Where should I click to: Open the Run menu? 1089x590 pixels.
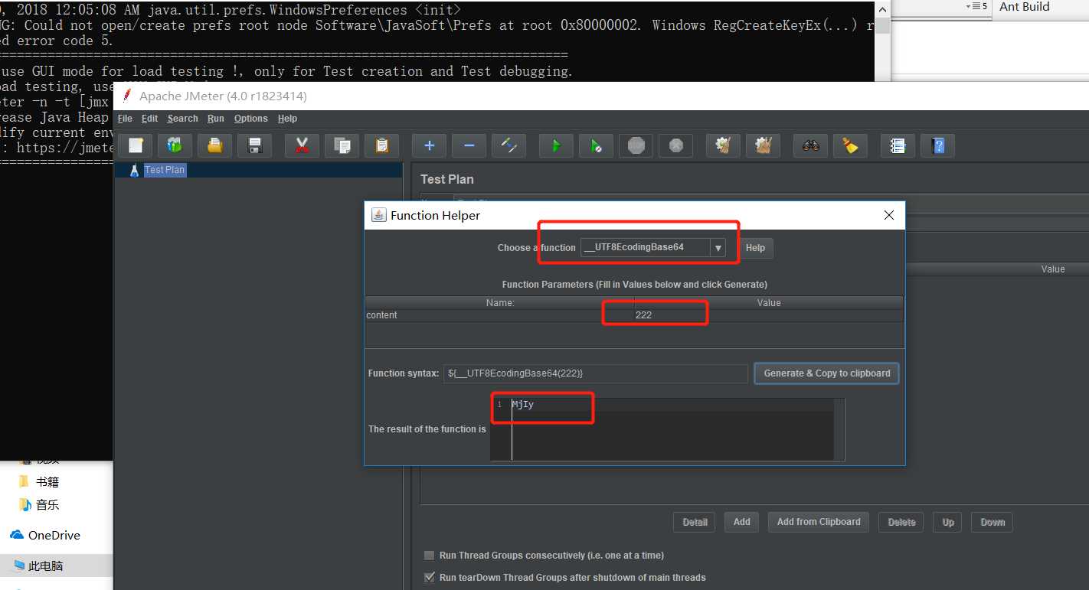(x=216, y=119)
